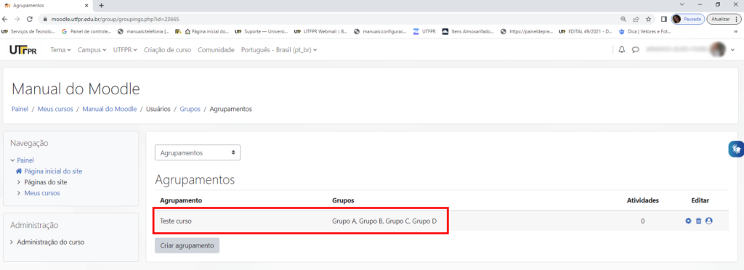This screenshot has width=744, height=270.
Task: Open the tab search chevron in the title bar
Action: [x=682, y=4]
